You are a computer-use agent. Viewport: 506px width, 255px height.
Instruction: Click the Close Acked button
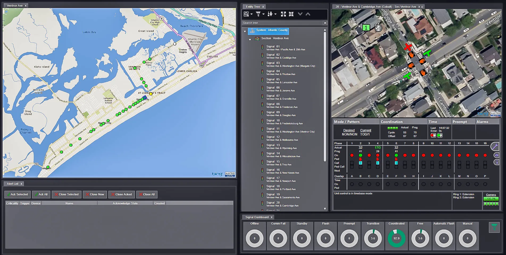pos(122,194)
